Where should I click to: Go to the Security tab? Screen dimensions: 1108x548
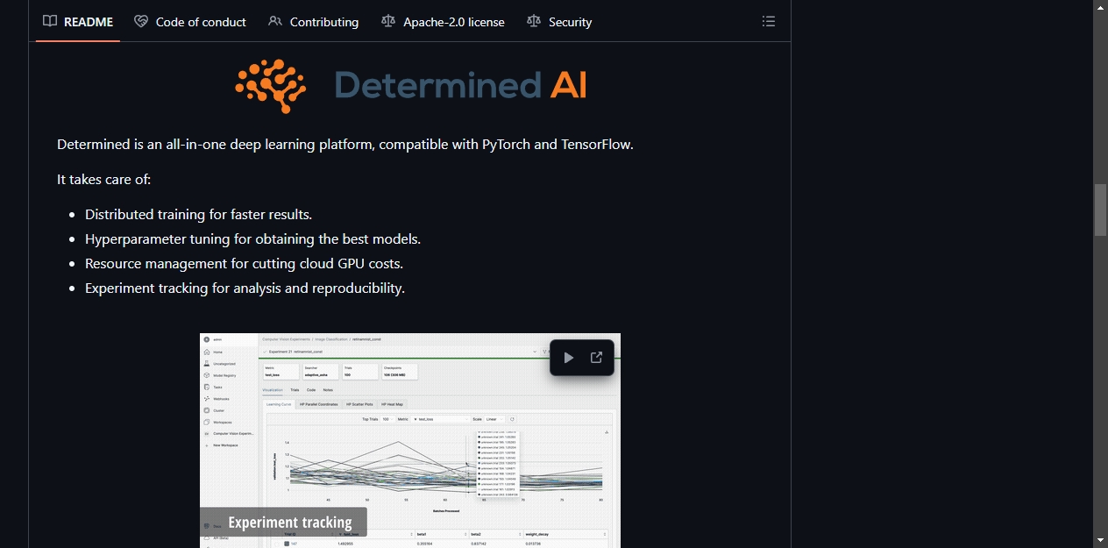[559, 22]
